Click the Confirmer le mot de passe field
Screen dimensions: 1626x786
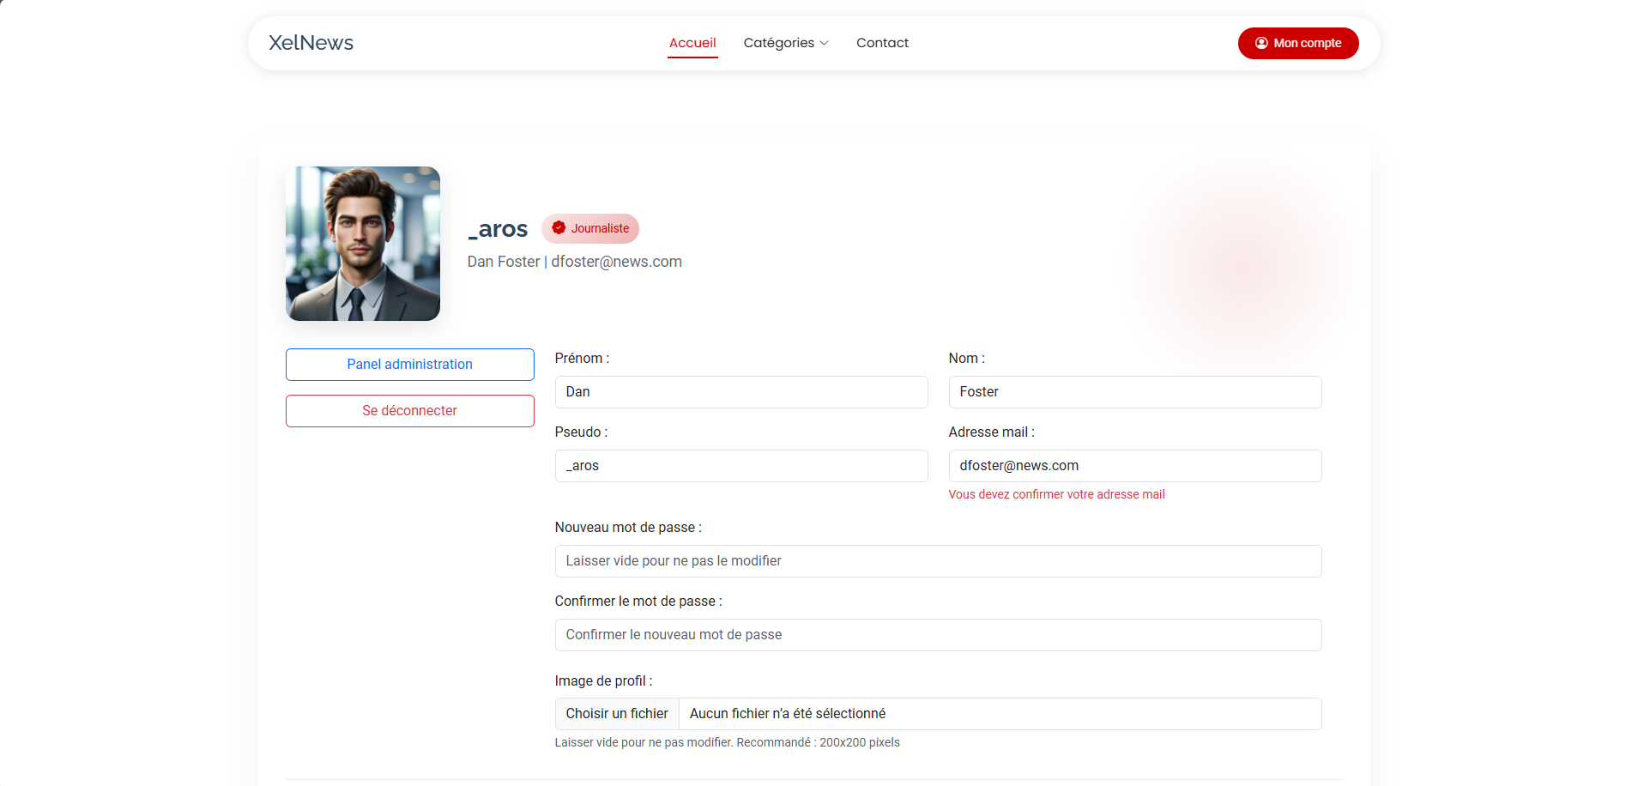[938, 635]
